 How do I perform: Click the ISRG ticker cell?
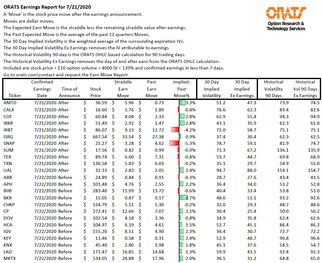pos(8,137)
